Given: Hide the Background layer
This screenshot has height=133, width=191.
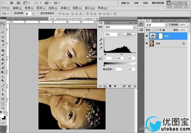Looking at the screenshot, I should pyautogui.click(x=147, y=43).
